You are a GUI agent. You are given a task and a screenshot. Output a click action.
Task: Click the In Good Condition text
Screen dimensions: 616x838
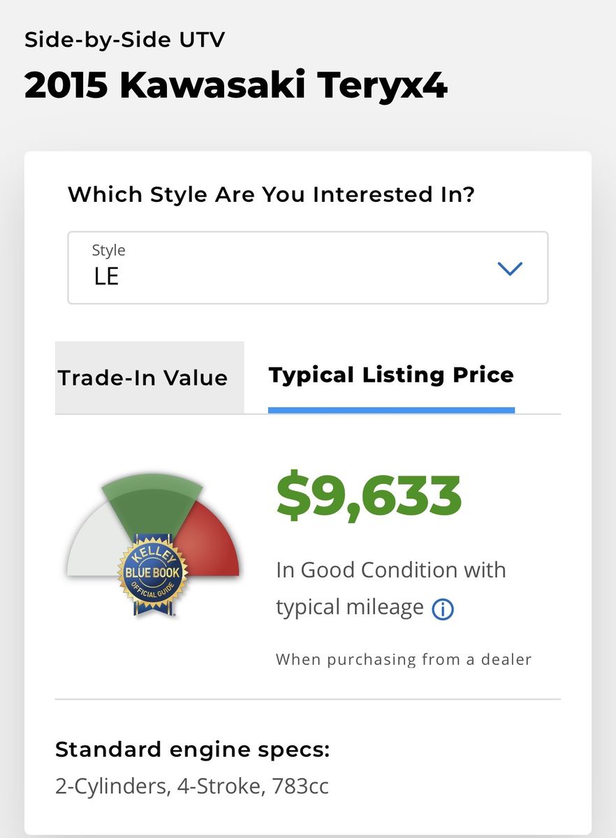(390, 570)
